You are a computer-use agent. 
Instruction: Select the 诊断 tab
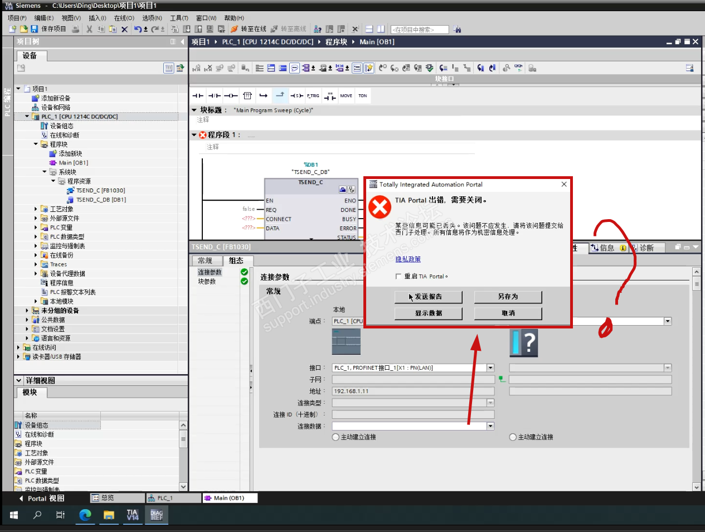pyautogui.click(x=646, y=248)
